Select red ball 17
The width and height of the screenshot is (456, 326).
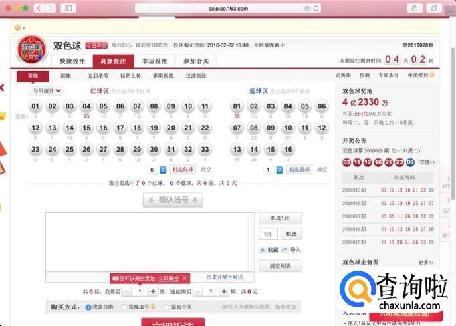tap(120, 128)
